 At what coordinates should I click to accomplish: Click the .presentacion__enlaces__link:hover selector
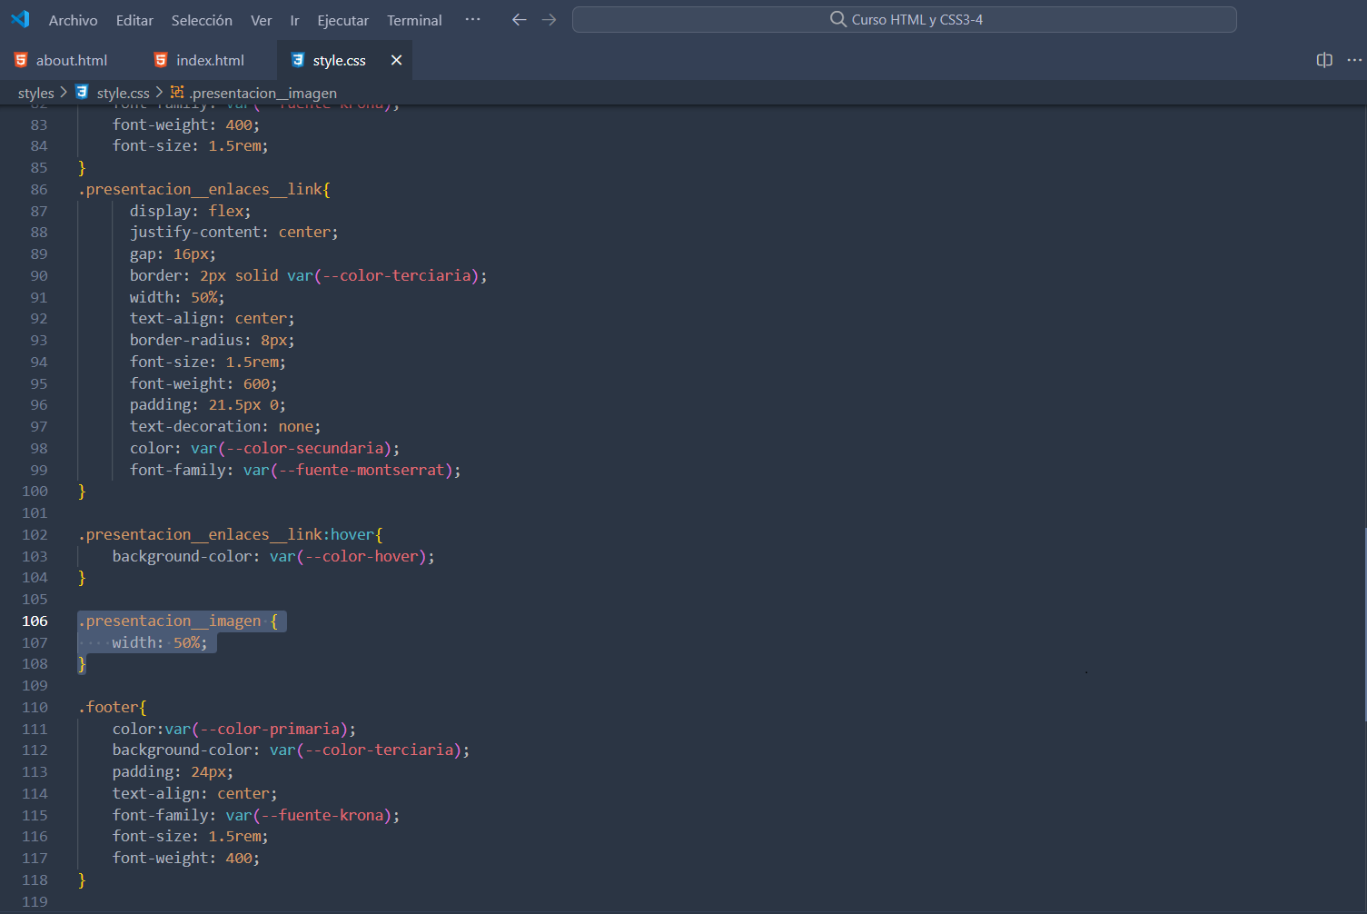227,534
